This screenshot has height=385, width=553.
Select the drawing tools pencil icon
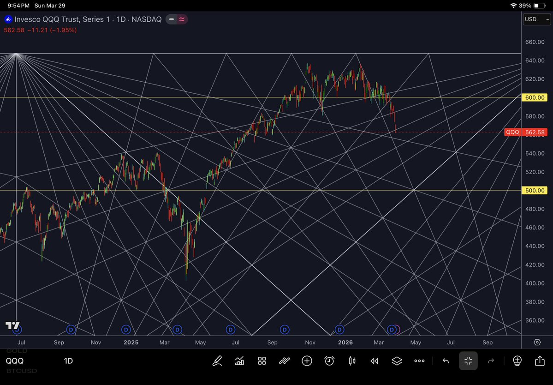[217, 361]
